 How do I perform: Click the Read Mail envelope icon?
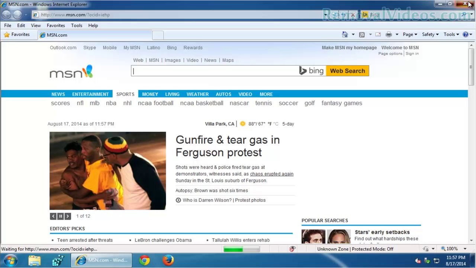(378, 35)
